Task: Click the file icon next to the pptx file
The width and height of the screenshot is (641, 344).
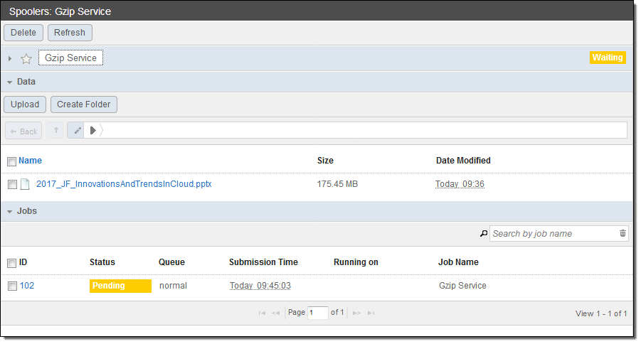Action: 25,184
